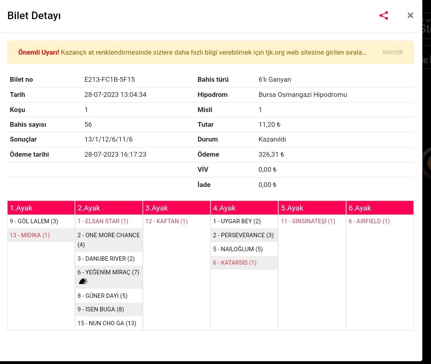Click the Kazanıldı status value

pyautogui.click(x=272, y=140)
